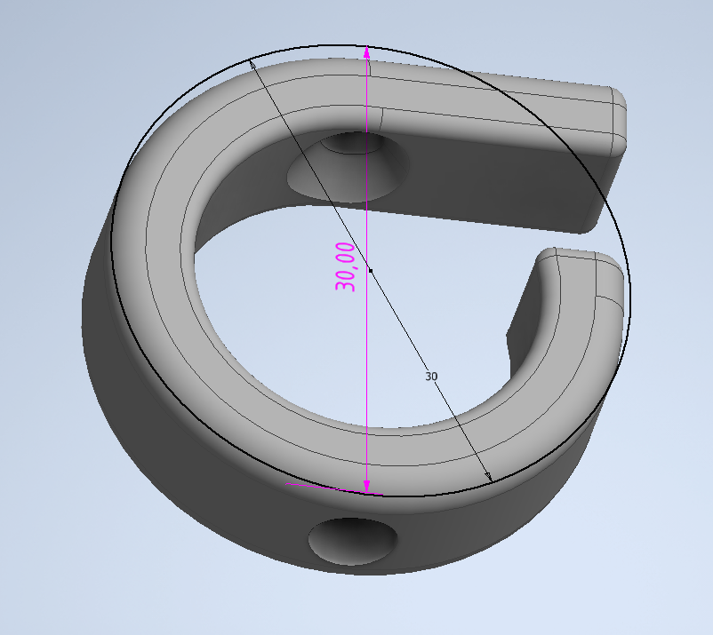
Task: Select the countersunk hole inside the ring
Action: pos(348,167)
